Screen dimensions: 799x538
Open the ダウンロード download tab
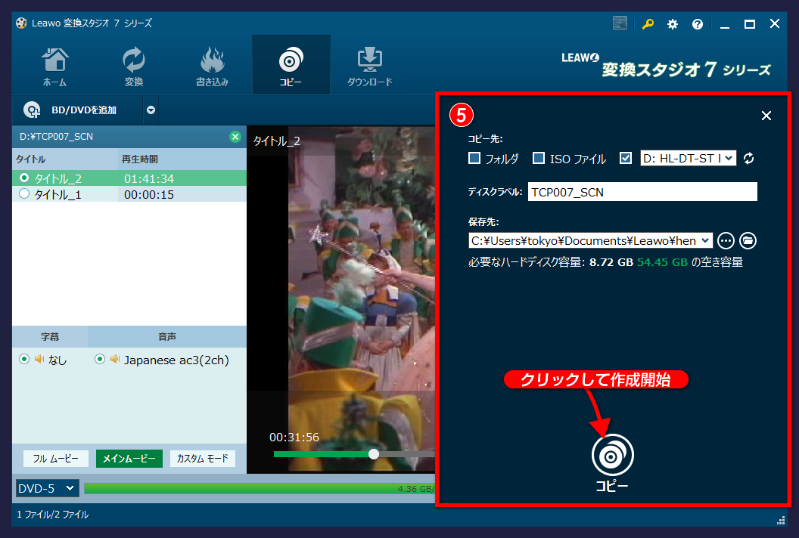click(369, 66)
